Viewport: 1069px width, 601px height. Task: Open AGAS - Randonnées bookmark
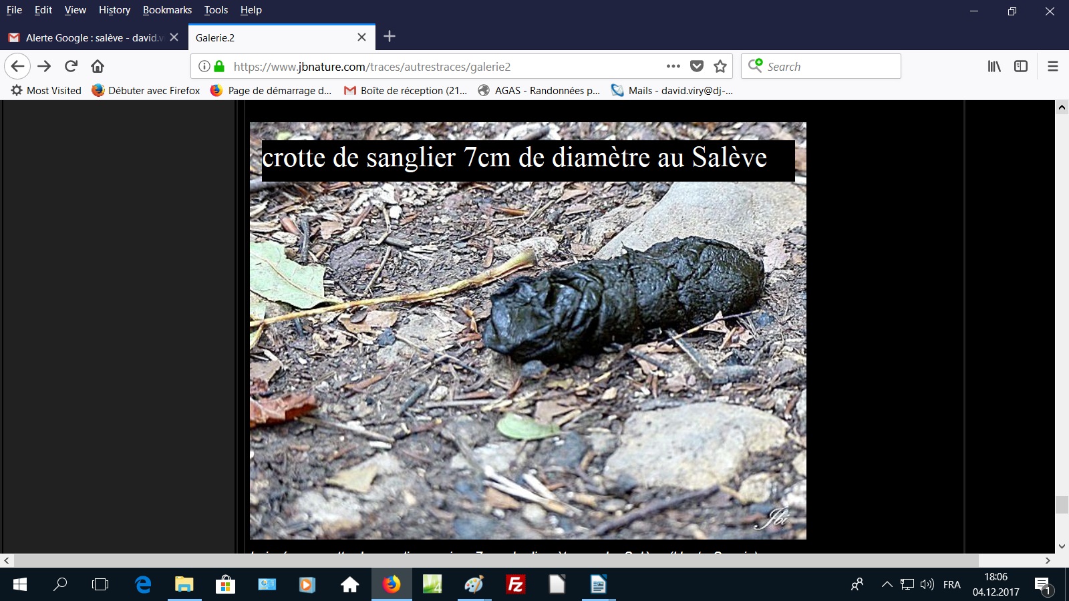click(540, 91)
